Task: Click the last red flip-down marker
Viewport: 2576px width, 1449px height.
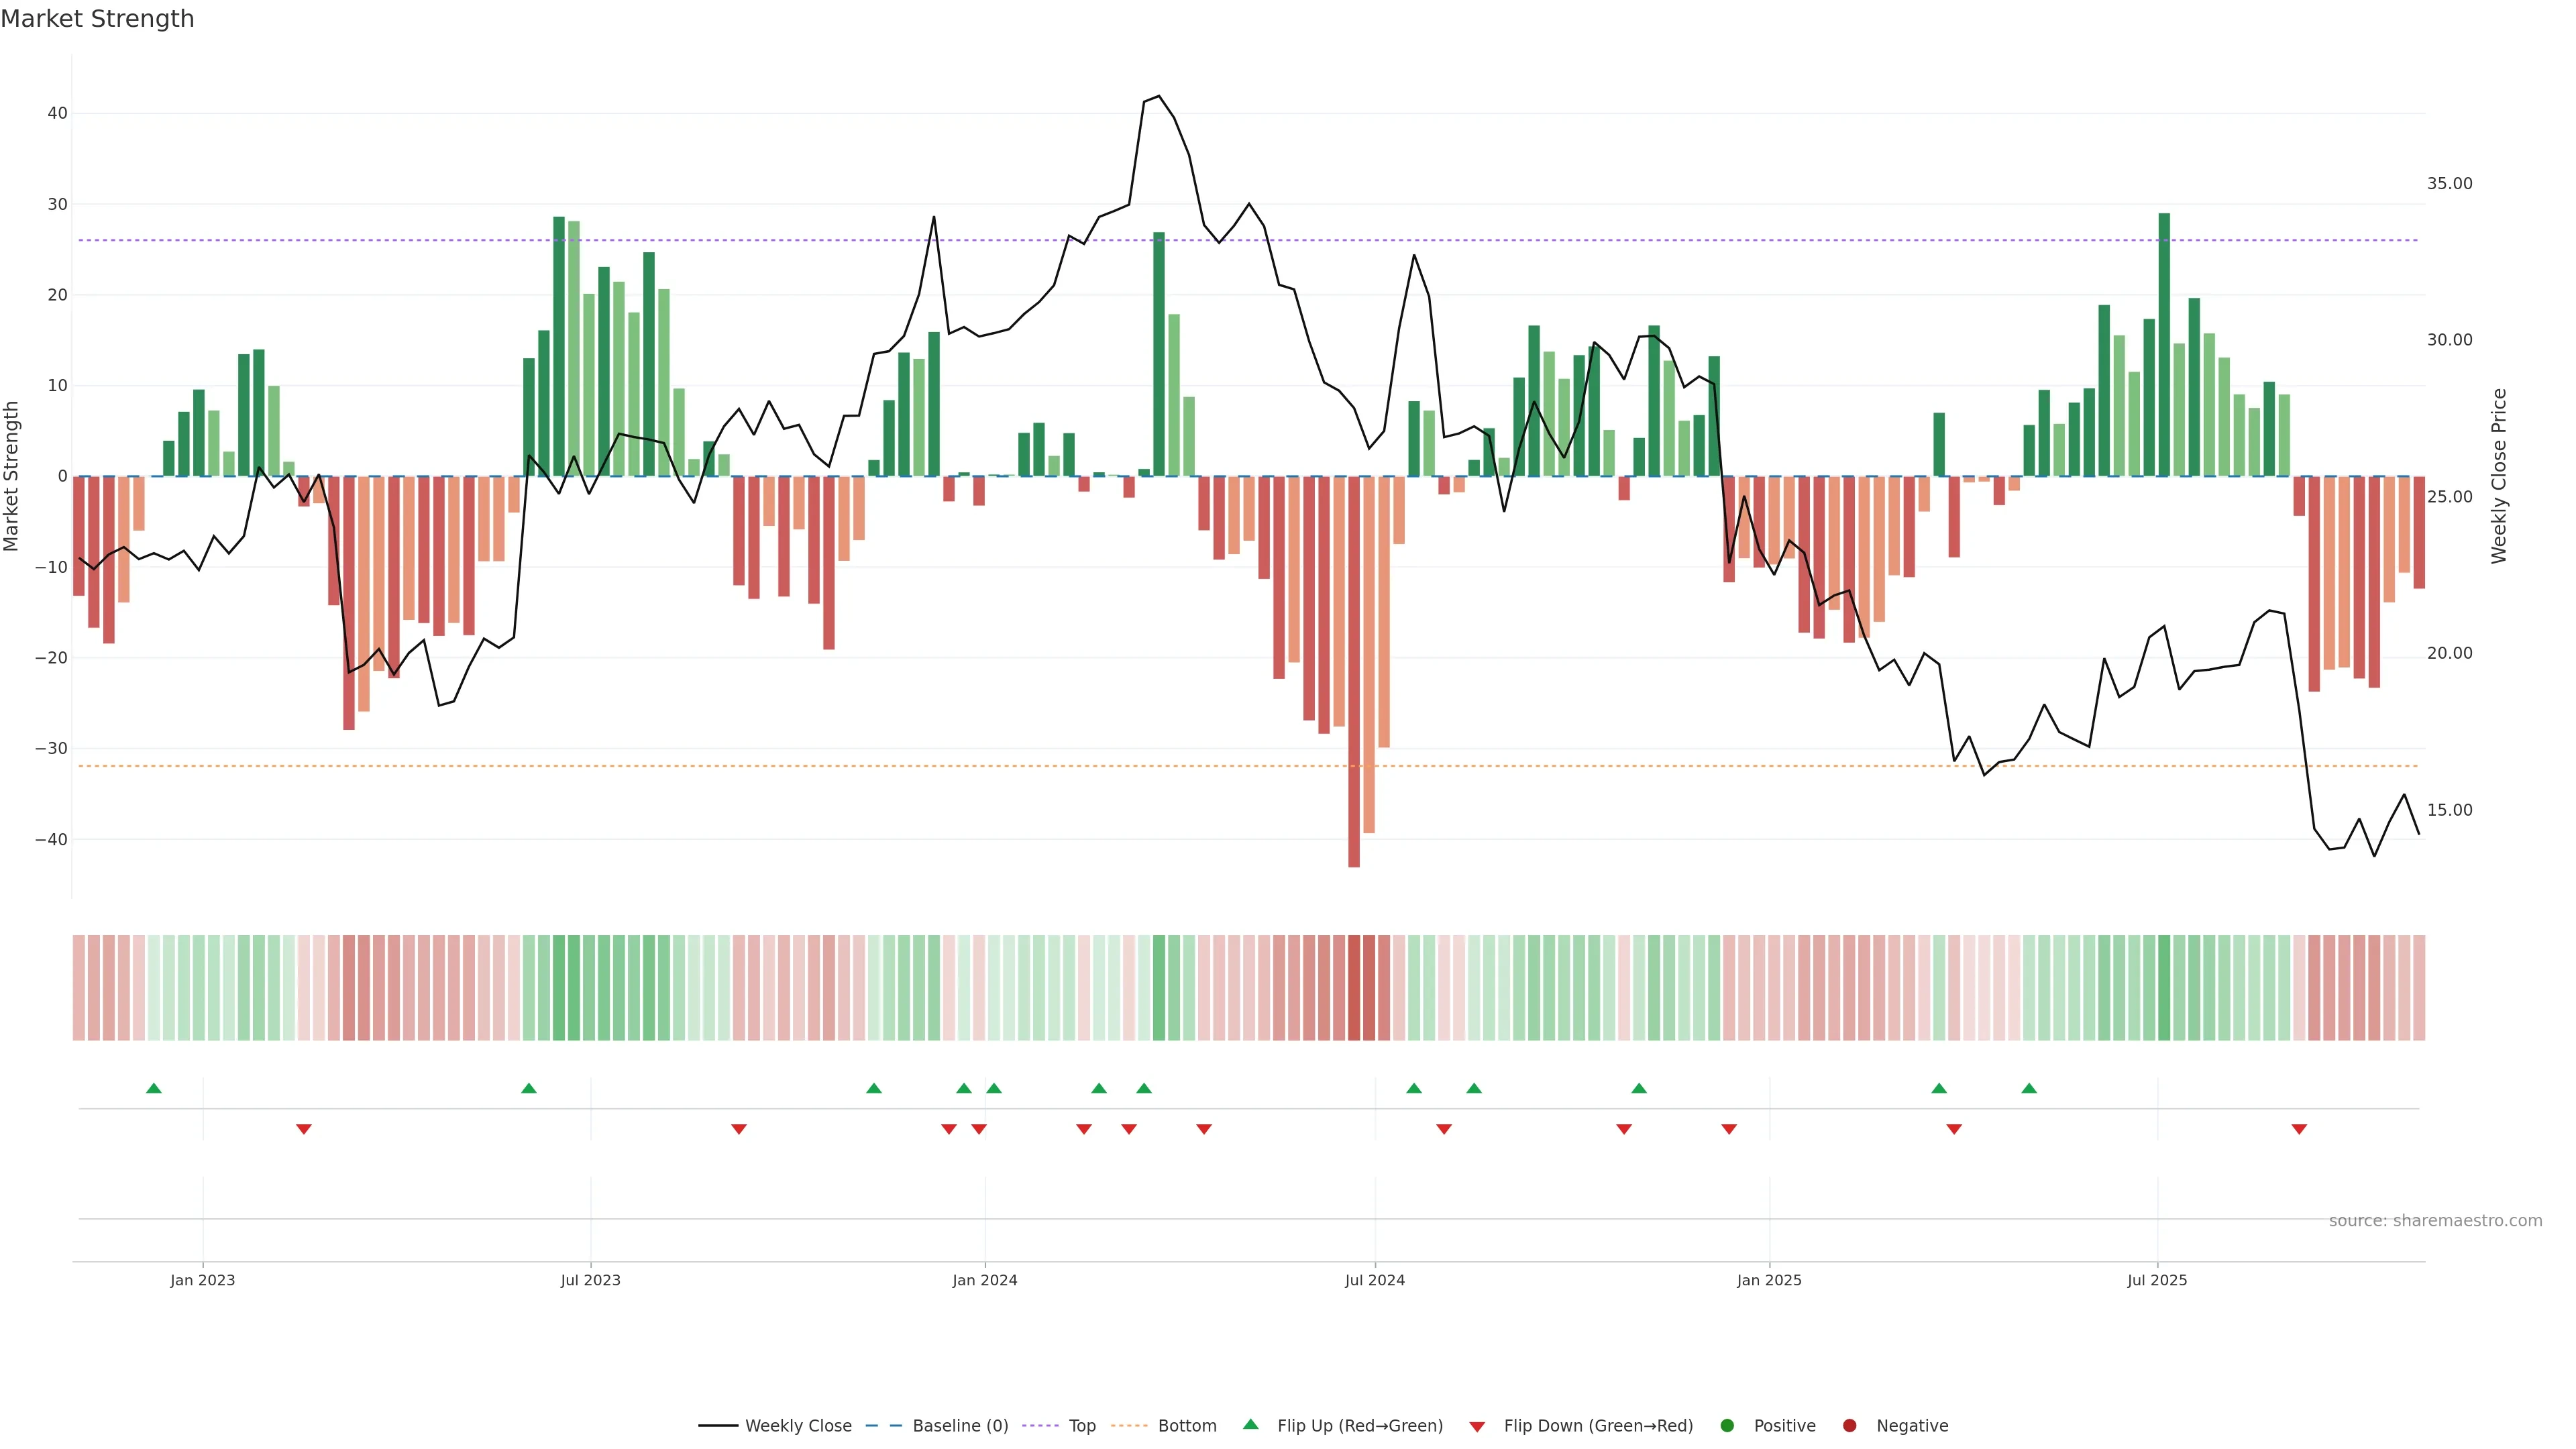Action: pyautogui.click(x=2299, y=1129)
